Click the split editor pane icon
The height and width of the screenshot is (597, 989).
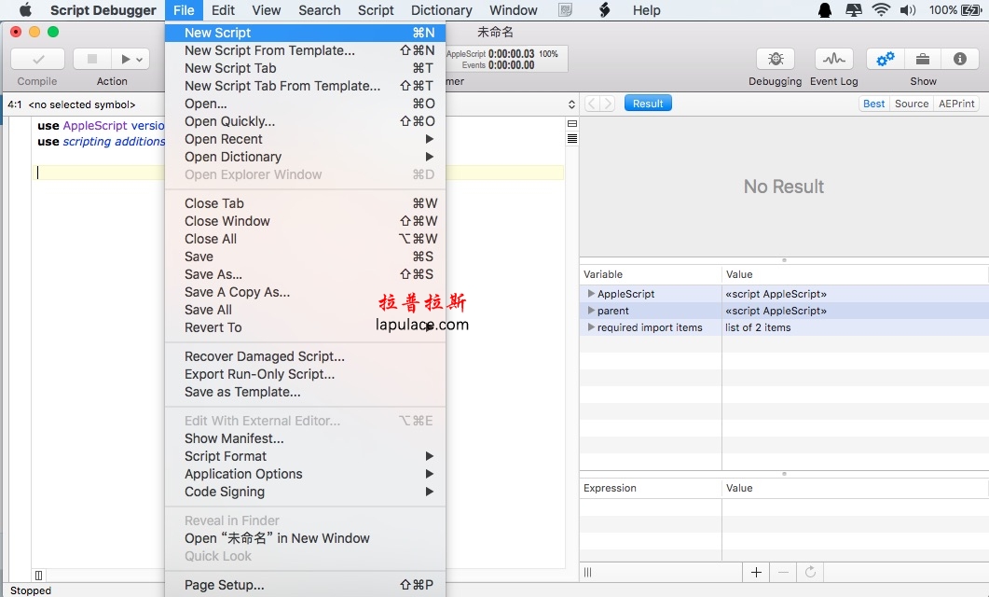click(x=572, y=124)
